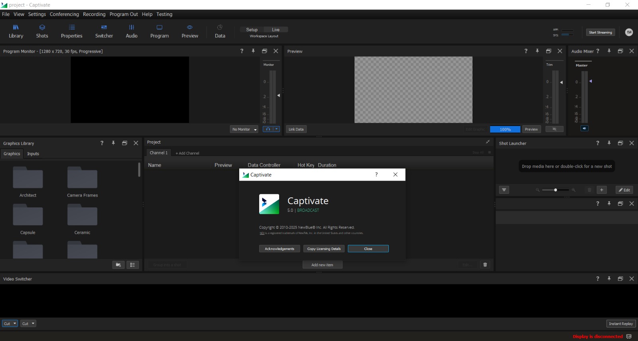Viewport: 638px width, 341px height.
Task: Float the Preview panel window
Action: tap(549, 51)
